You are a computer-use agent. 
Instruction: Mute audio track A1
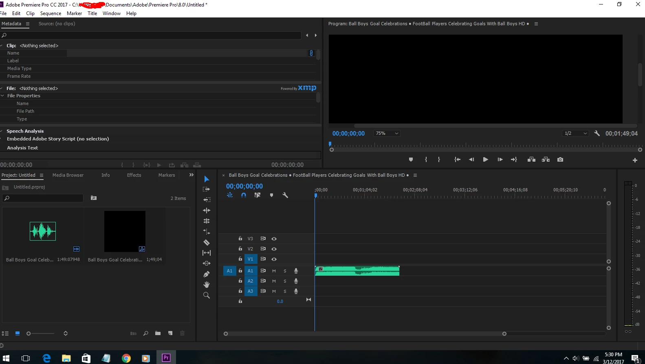(274, 271)
